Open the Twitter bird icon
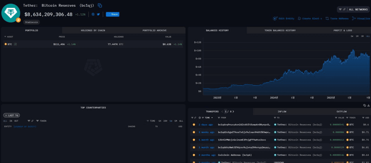 click(x=98, y=14)
